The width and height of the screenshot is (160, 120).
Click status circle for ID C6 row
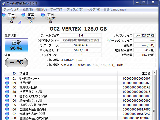click(7, 109)
